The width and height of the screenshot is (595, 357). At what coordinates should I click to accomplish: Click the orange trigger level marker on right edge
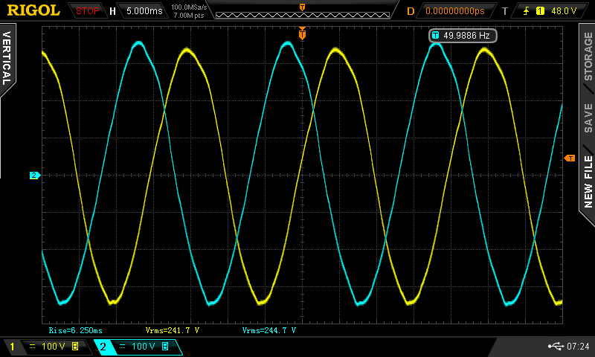[x=570, y=158]
